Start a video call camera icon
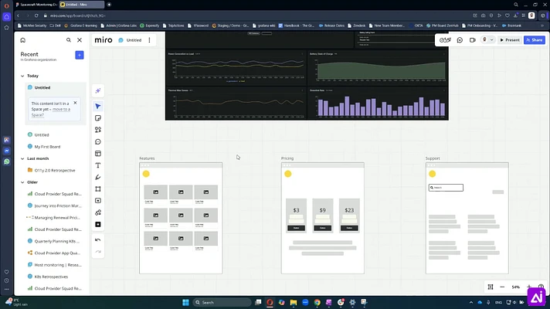This screenshot has height=309, width=550. [473, 40]
